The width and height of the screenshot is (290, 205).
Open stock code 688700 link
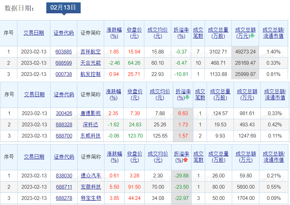[x=64, y=136]
